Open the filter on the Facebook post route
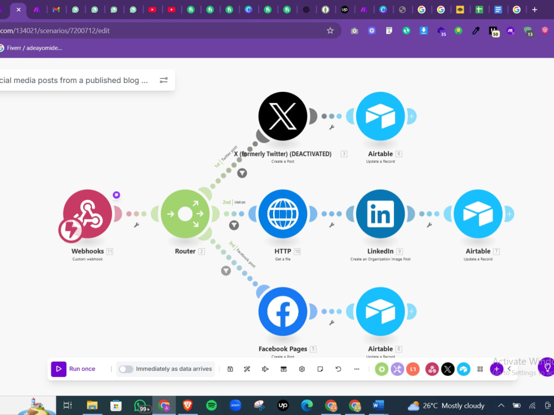The width and height of the screenshot is (554, 415). pyautogui.click(x=226, y=271)
